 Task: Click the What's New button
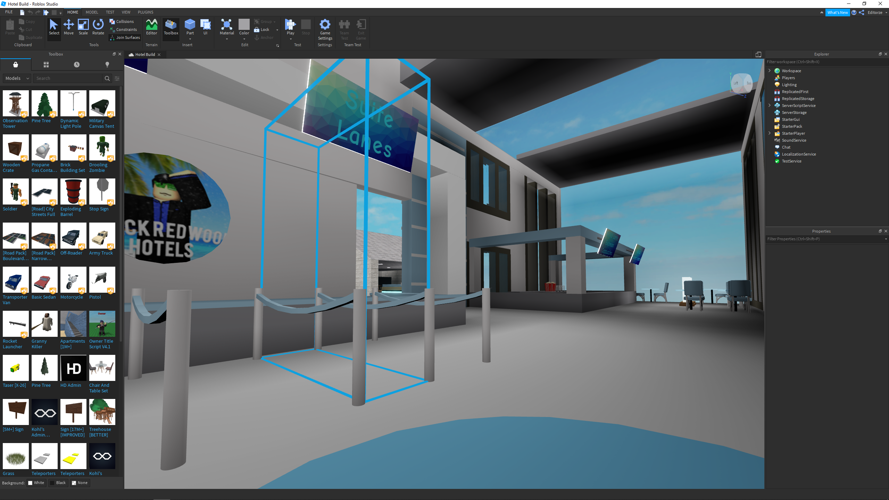[837, 12]
